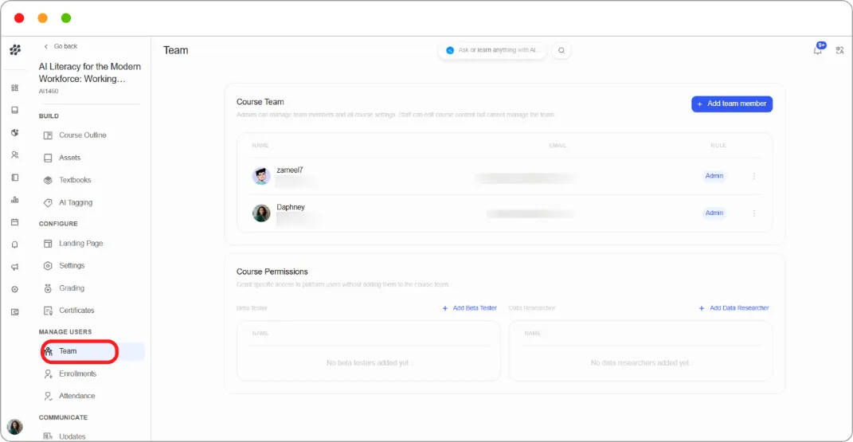The height and width of the screenshot is (442, 853).
Task: Go back using the Go back link
Action: 61,46
